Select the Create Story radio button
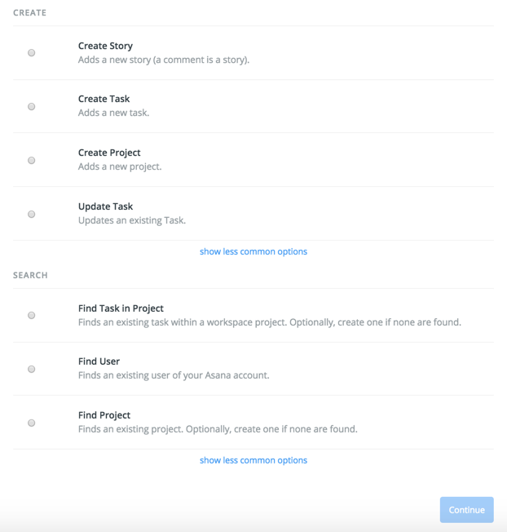 point(32,53)
